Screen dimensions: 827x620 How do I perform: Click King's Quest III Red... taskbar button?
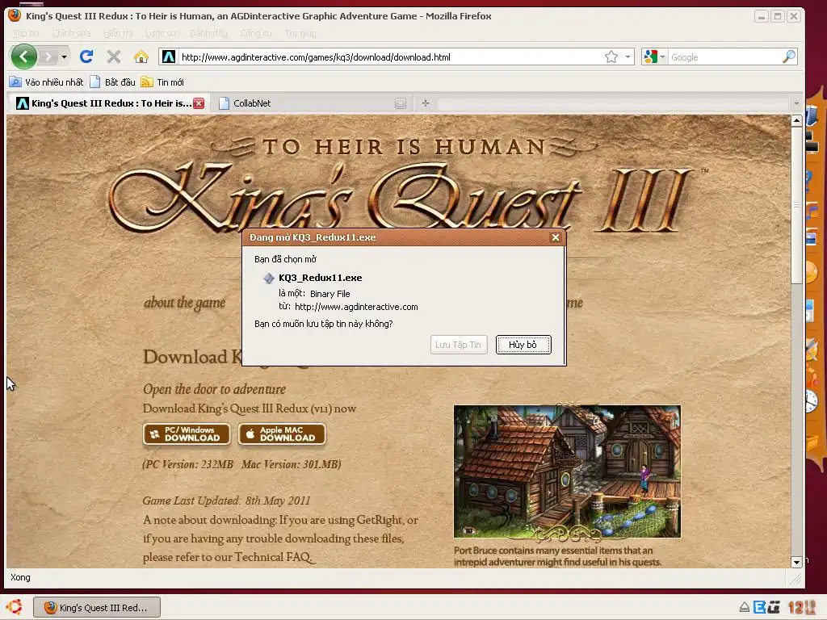pos(97,608)
